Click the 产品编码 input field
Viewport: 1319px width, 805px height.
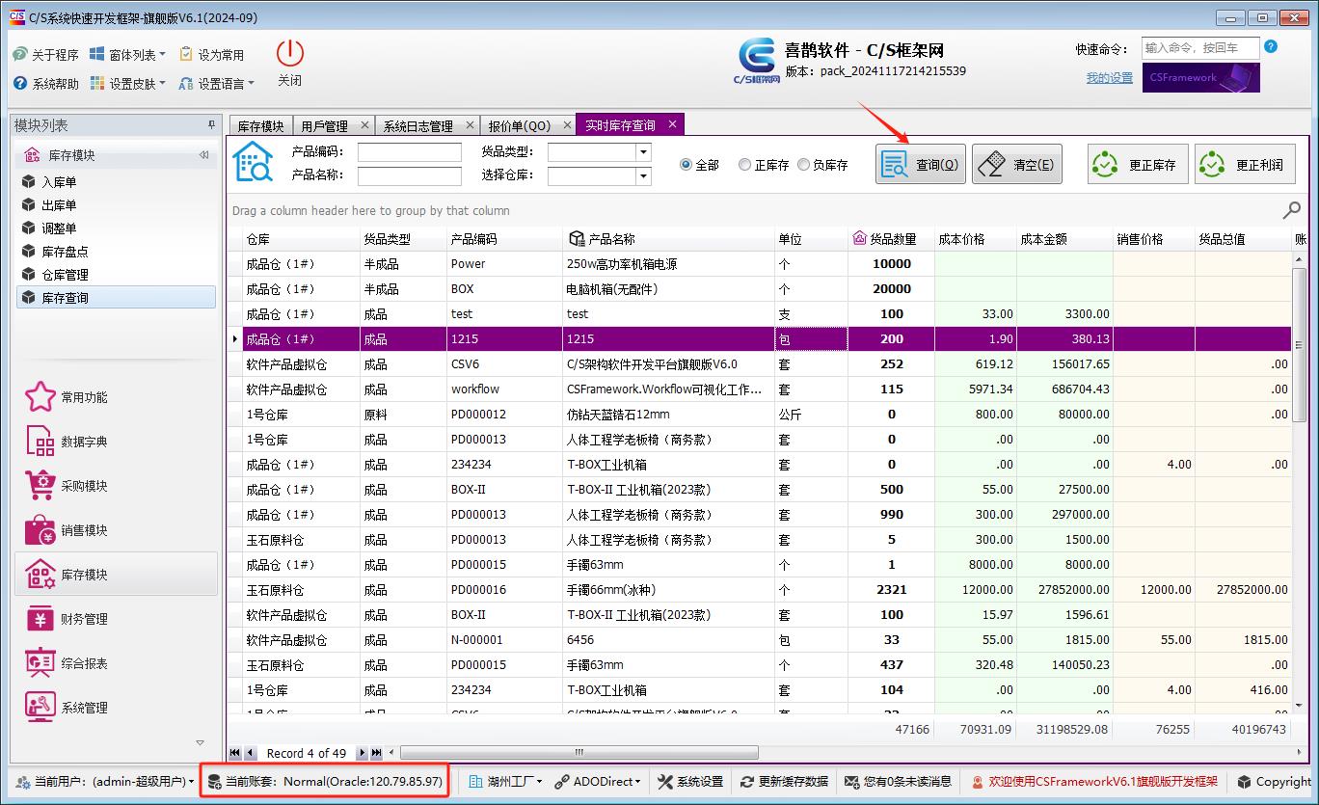[x=409, y=152]
